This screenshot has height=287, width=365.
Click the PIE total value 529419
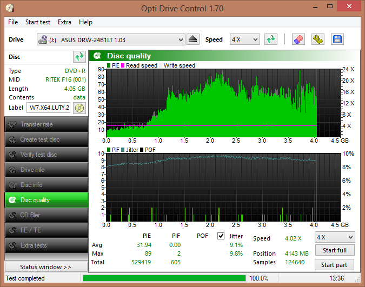141,262
